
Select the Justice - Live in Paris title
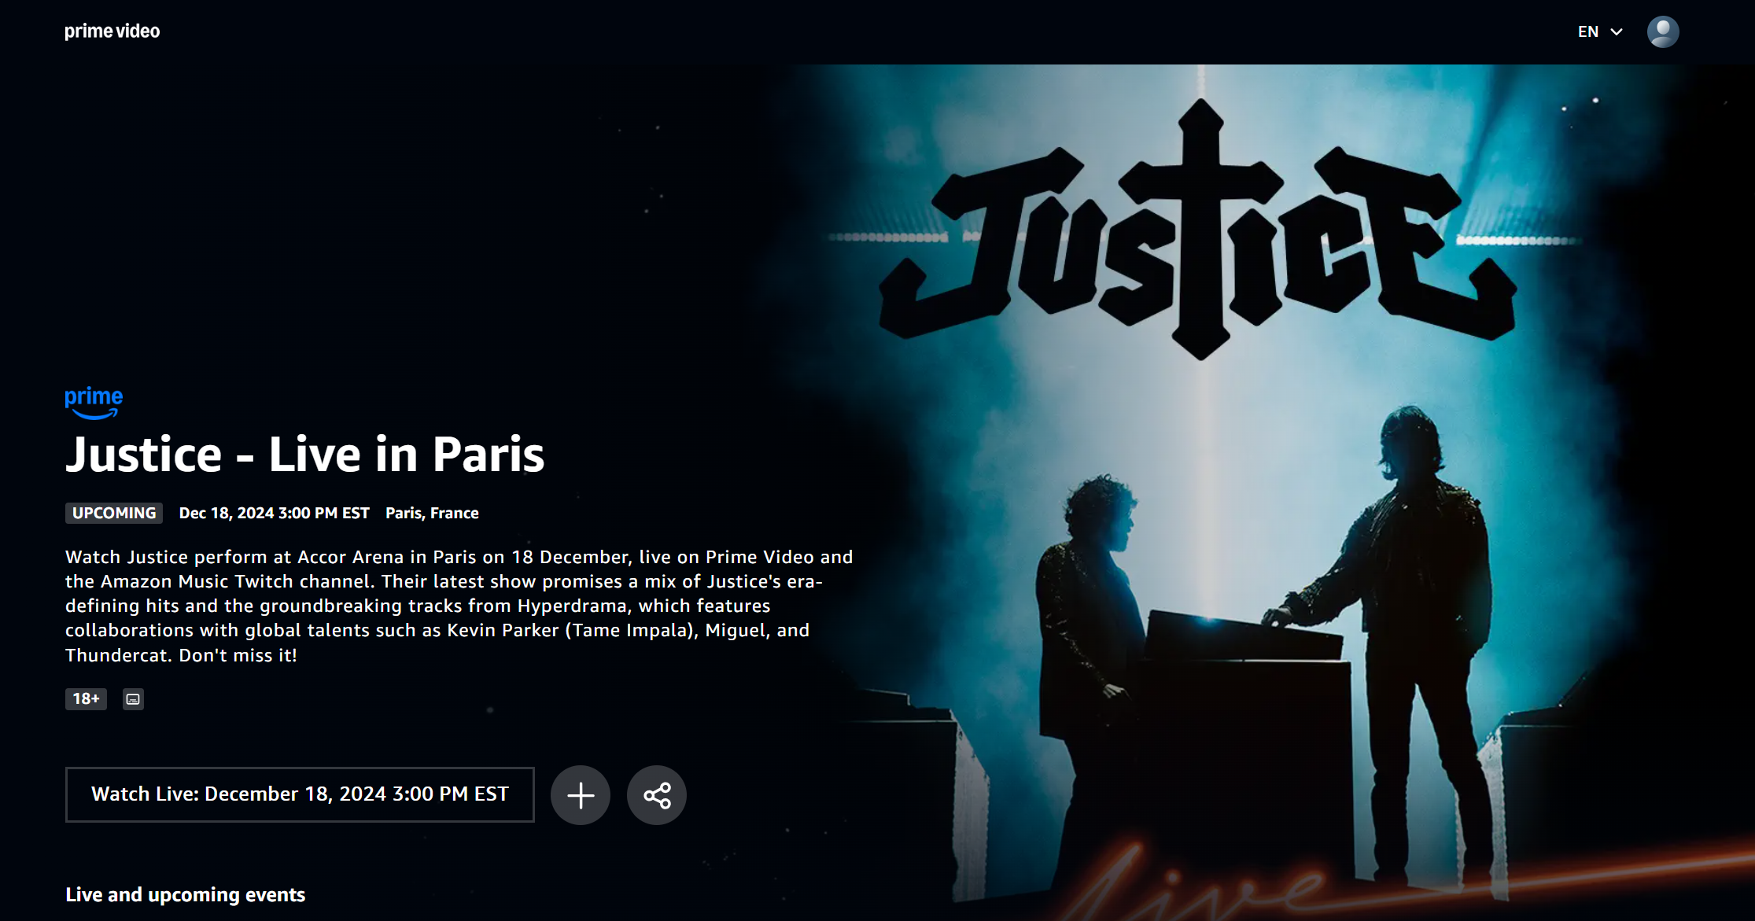pos(304,455)
